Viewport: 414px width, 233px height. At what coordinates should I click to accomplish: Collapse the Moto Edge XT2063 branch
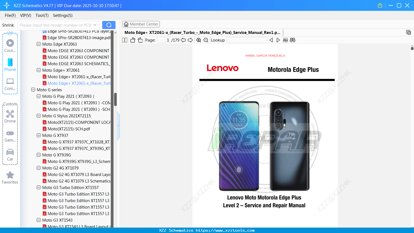(x=38, y=44)
